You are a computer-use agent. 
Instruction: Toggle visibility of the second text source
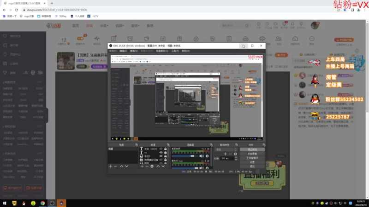click(x=161, y=153)
